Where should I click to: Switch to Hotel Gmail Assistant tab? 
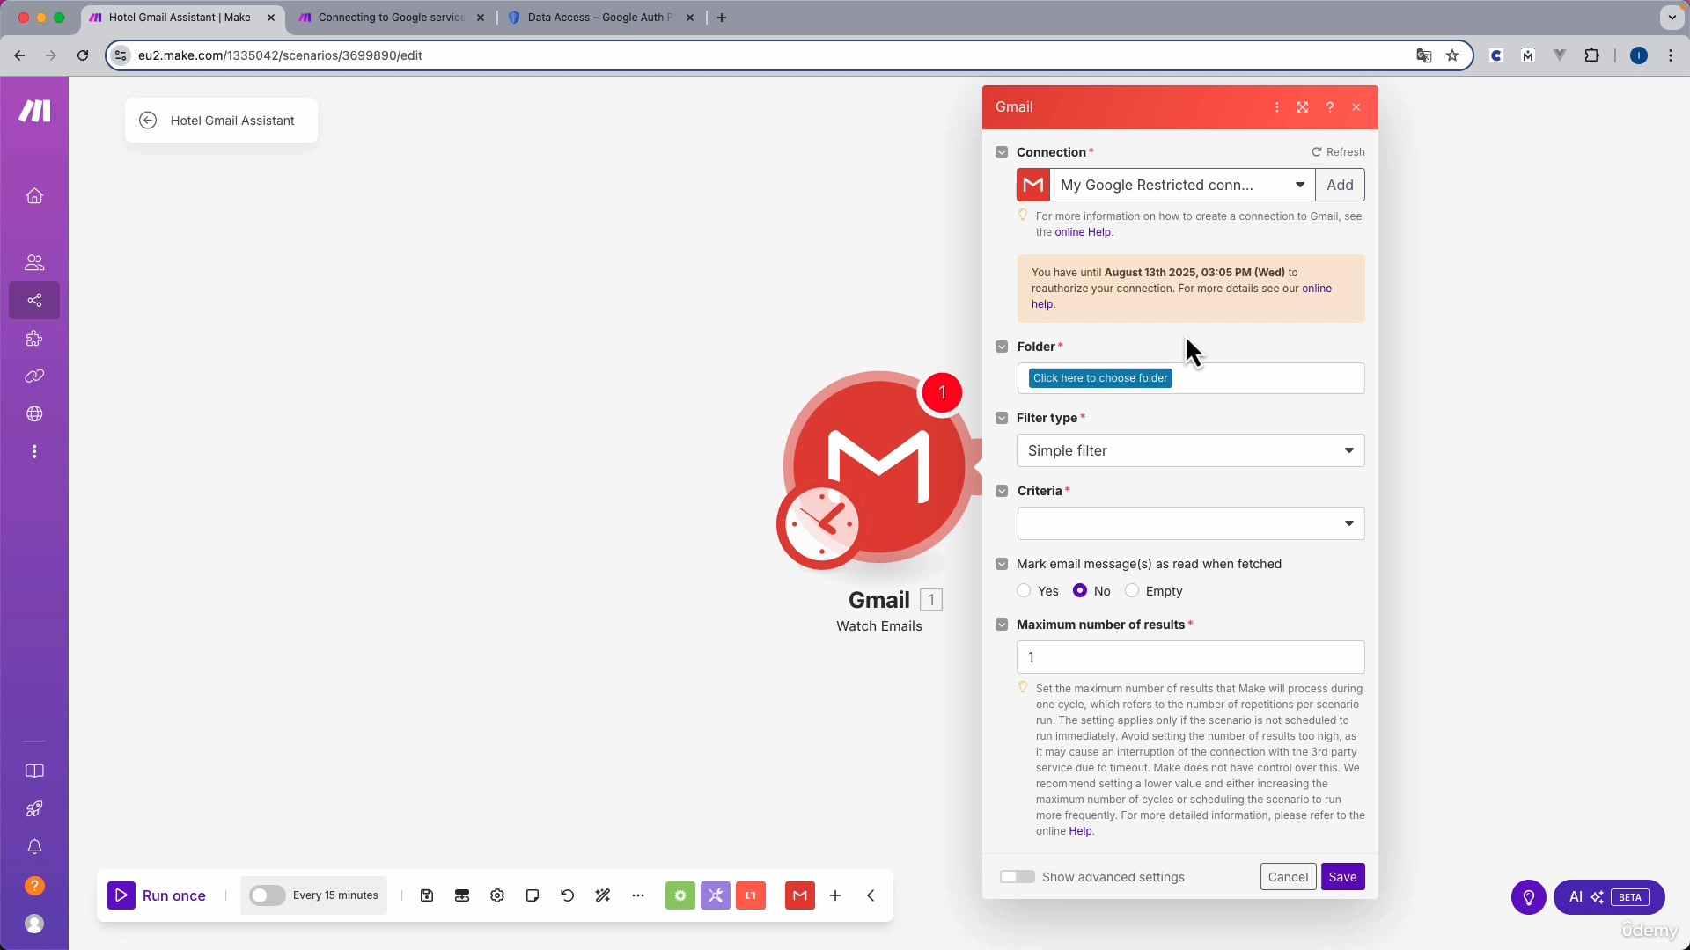(x=183, y=18)
